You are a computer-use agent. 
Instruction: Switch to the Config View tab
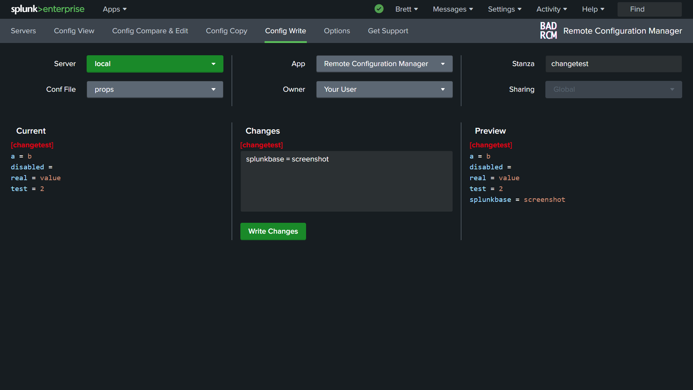74,31
